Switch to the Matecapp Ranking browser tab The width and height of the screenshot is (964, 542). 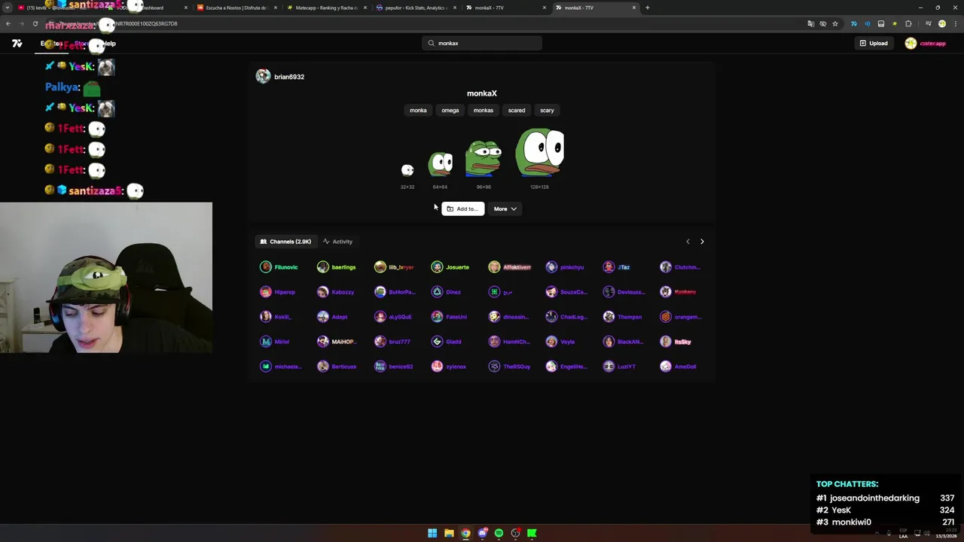click(325, 8)
